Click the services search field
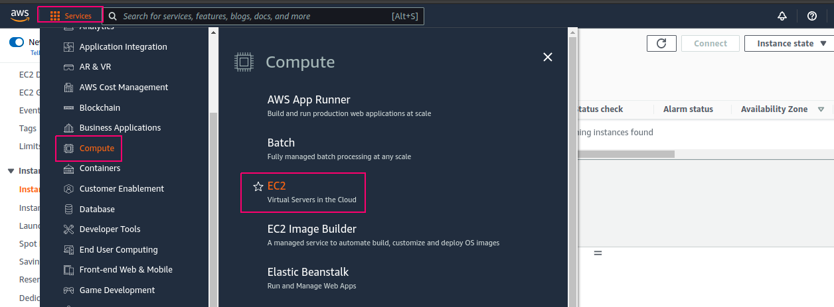This screenshot has width=834, height=307. (x=264, y=16)
